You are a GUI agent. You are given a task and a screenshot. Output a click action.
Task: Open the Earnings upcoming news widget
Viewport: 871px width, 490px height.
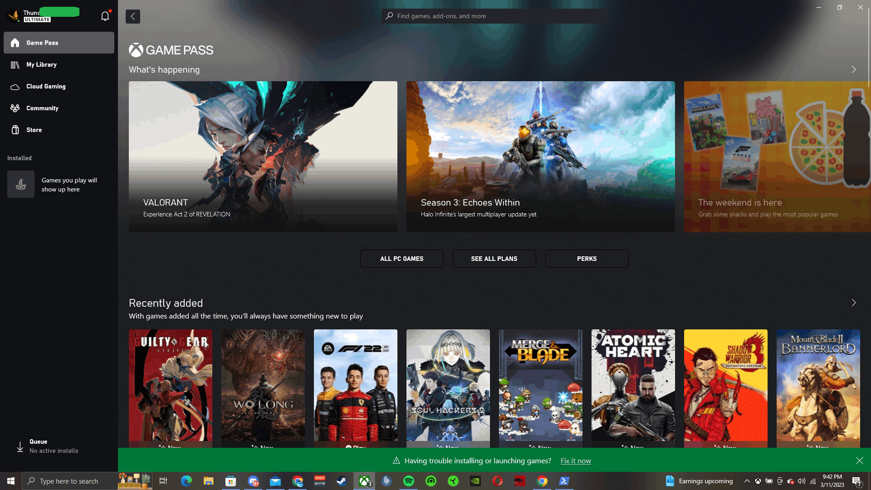click(699, 481)
